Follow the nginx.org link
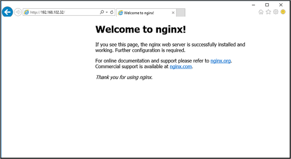The height and width of the screenshot is (159, 291). coord(221,61)
